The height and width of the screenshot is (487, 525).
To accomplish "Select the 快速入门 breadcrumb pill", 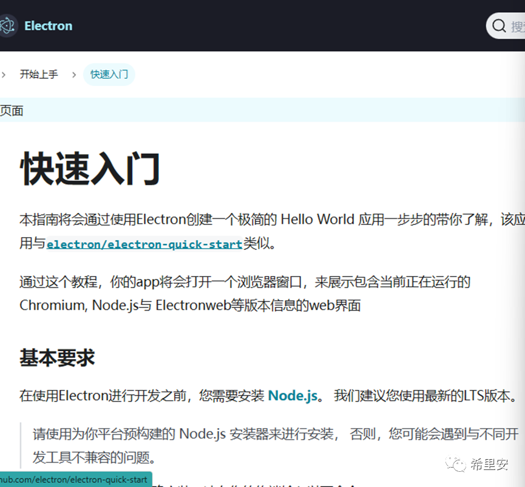I will coord(109,74).
